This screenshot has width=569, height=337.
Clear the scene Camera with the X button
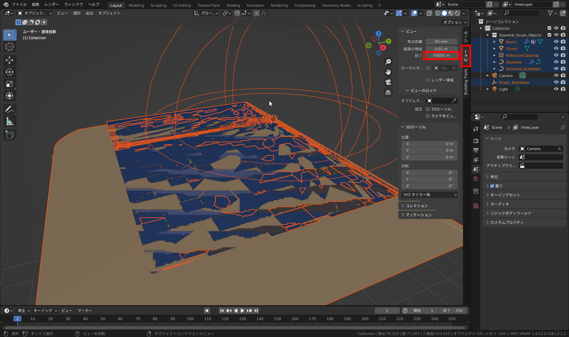click(x=559, y=149)
